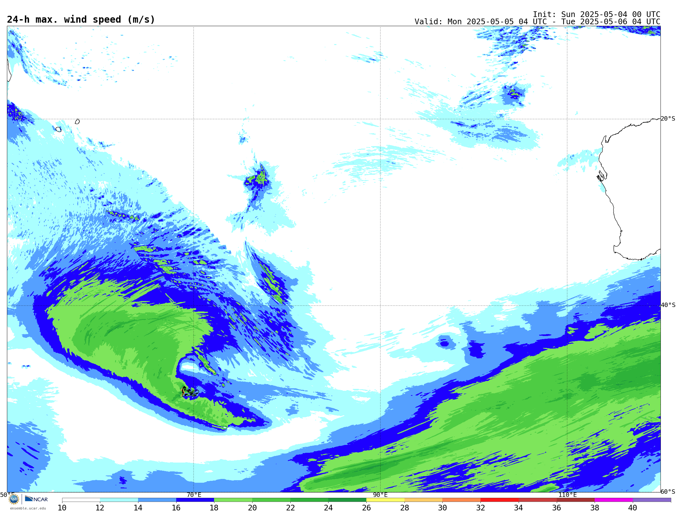
Task: Click the colorbar tick label 18
Action: tap(214, 508)
